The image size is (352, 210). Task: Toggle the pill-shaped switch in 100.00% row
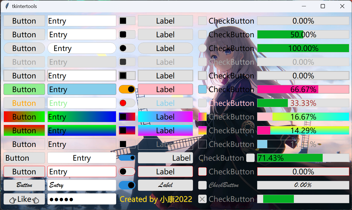coord(127,48)
